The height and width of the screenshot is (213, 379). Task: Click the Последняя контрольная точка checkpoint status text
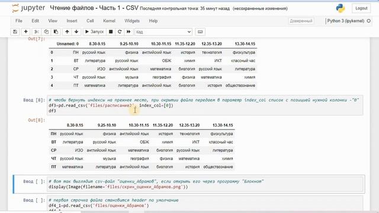point(185,9)
